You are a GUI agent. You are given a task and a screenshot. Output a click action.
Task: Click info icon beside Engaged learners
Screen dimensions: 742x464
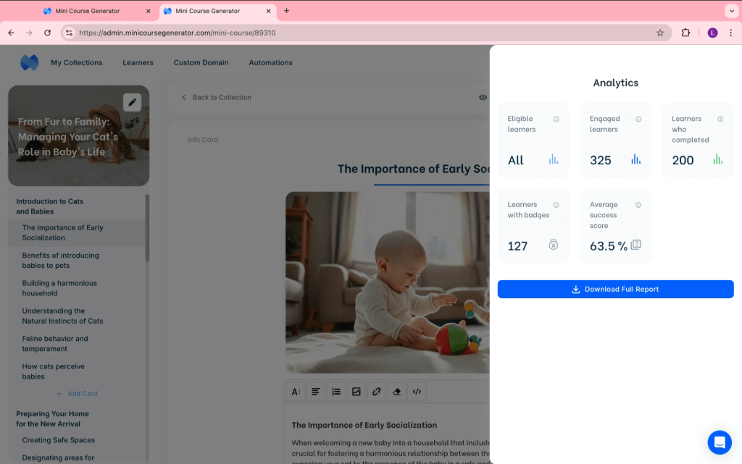pyautogui.click(x=638, y=119)
